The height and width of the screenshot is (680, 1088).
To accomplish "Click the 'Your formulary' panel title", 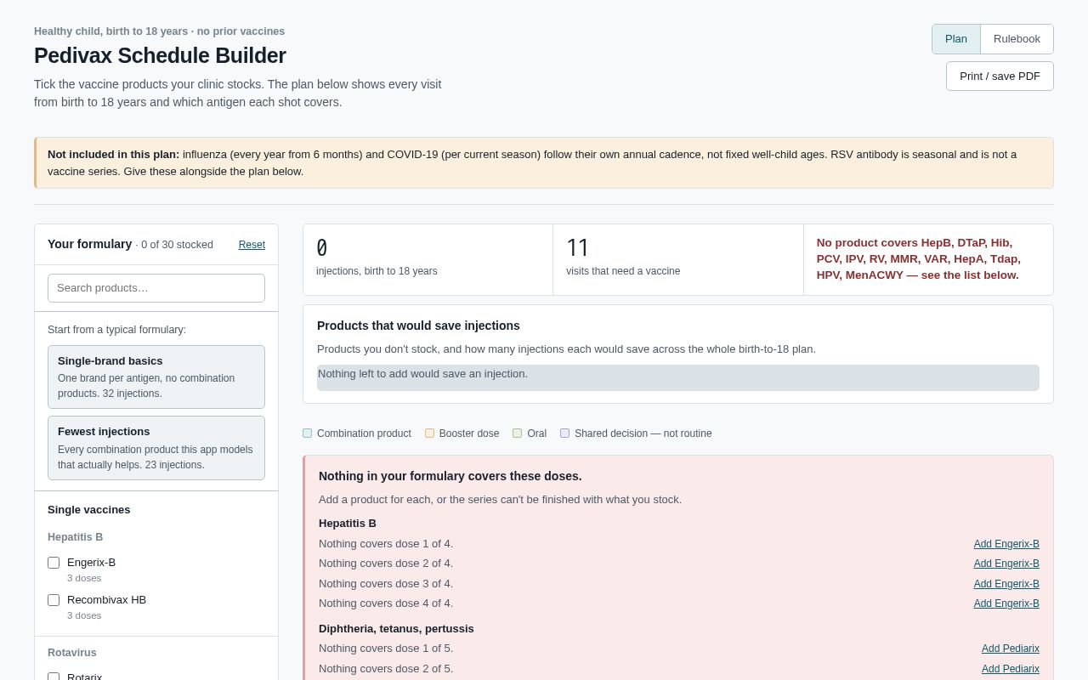I will coord(90,244).
